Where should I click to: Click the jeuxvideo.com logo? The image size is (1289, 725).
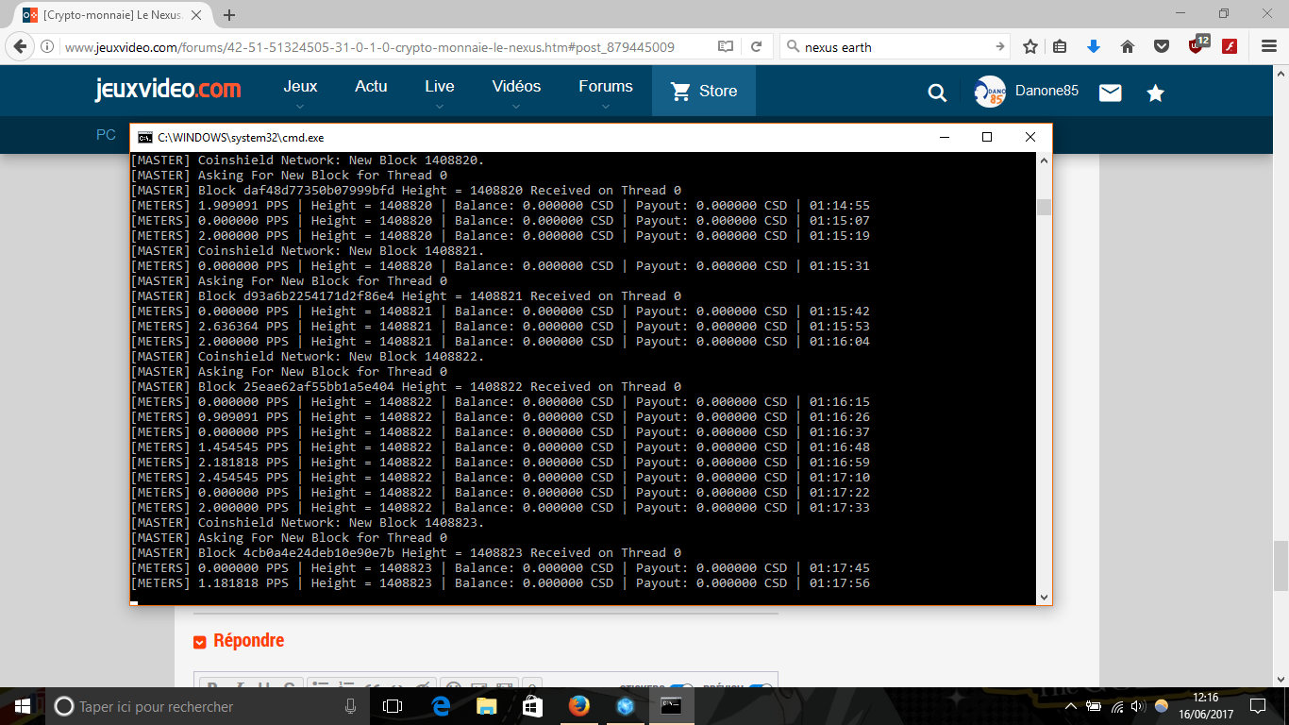coord(168,90)
